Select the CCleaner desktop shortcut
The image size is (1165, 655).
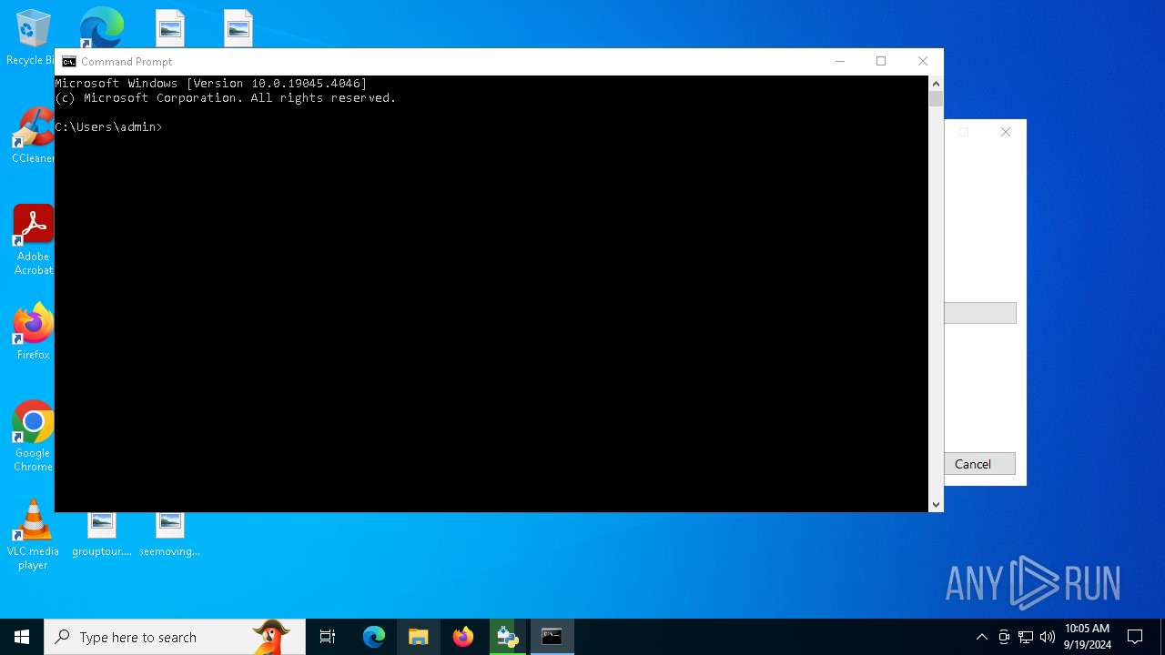tap(33, 135)
